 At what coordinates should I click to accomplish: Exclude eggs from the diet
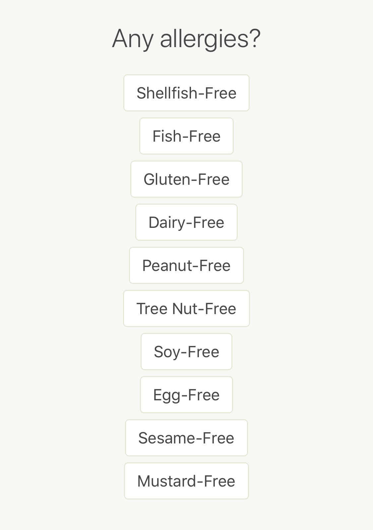[186, 395]
